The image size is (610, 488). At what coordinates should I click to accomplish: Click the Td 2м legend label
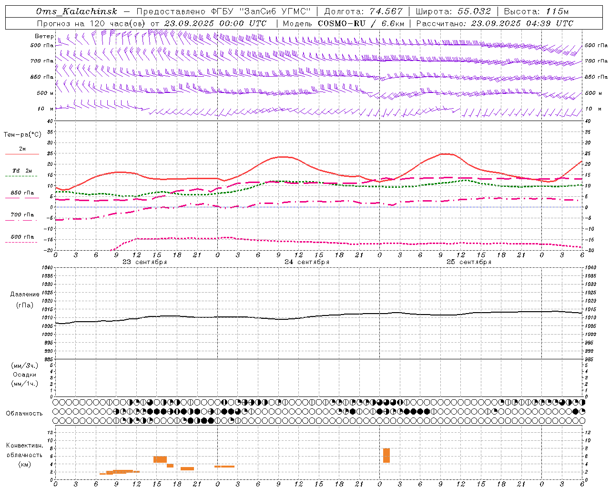tap(22, 171)
